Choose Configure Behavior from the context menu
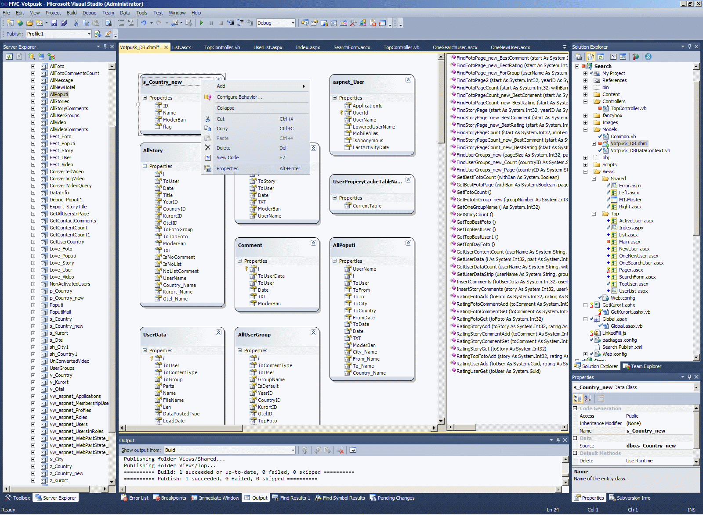 pos(239,97)
